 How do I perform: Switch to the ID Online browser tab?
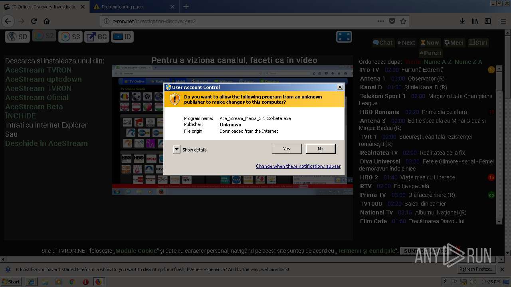coord(45,7)
